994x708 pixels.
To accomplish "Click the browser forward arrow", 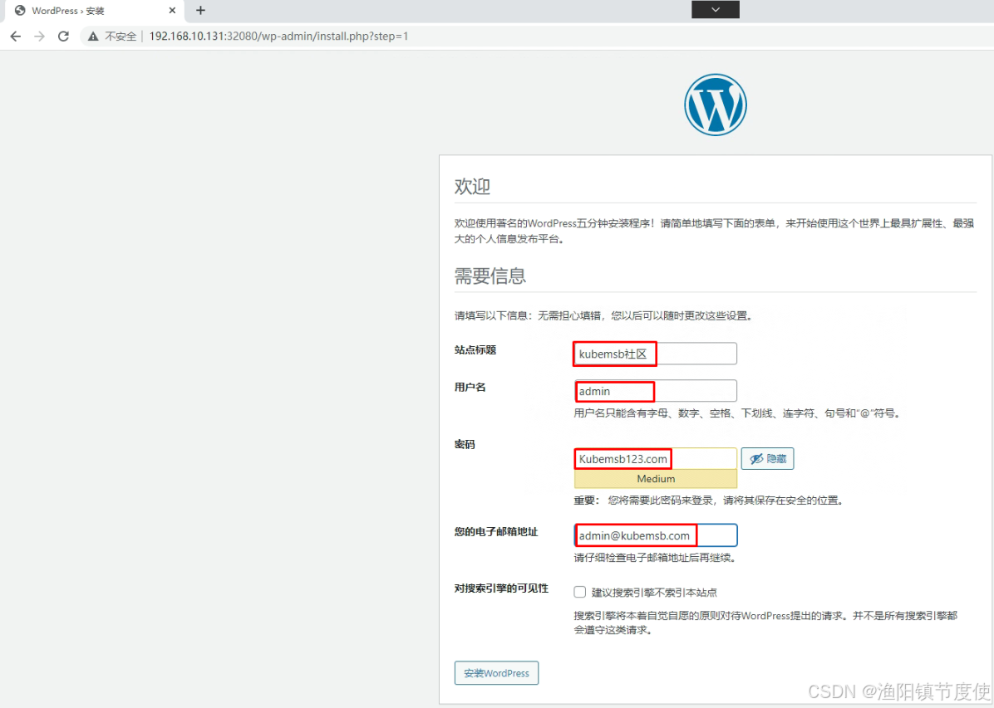I will [x=39, y=37].
